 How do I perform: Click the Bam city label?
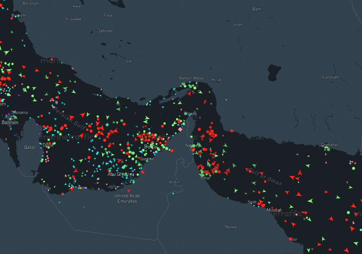pyautogui.click(x=257, y=9)
